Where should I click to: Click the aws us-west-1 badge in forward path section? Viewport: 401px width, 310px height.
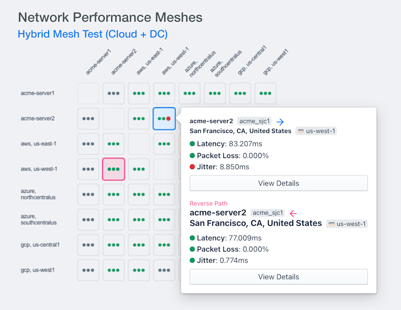(x=316, y=131)
